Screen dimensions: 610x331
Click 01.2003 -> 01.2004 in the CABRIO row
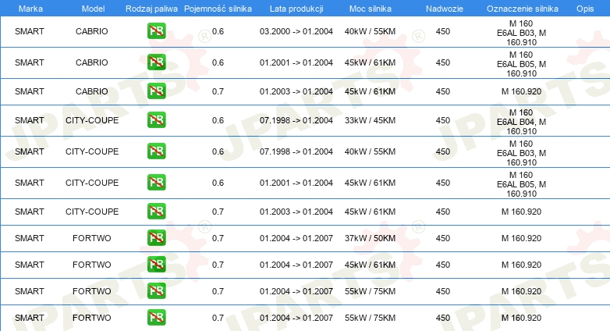(296, 91)
